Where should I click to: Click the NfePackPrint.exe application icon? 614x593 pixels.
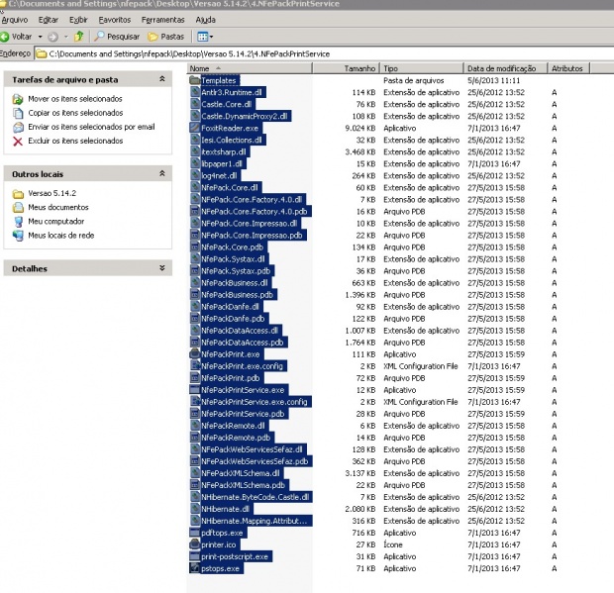pyautogui.click(x=194, y=353)
